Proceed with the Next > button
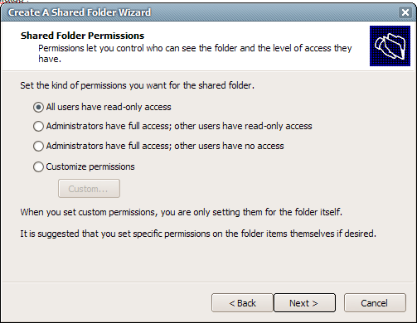The image size is (417, 323). [x=304, y=303]
